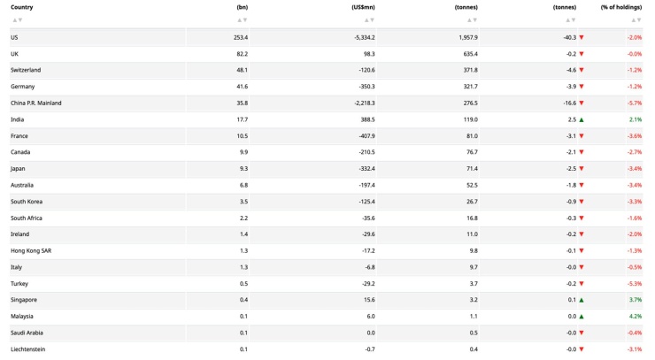Screen dimensions: 655x360
Task: Click the red triangle in China P.R. Mainland row
Action: click(582, 103)
